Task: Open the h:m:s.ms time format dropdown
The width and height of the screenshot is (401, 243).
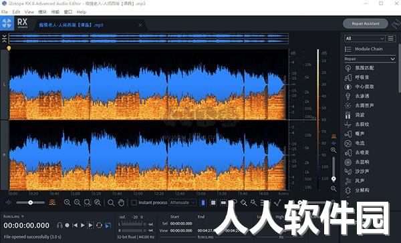Action: 13,216
